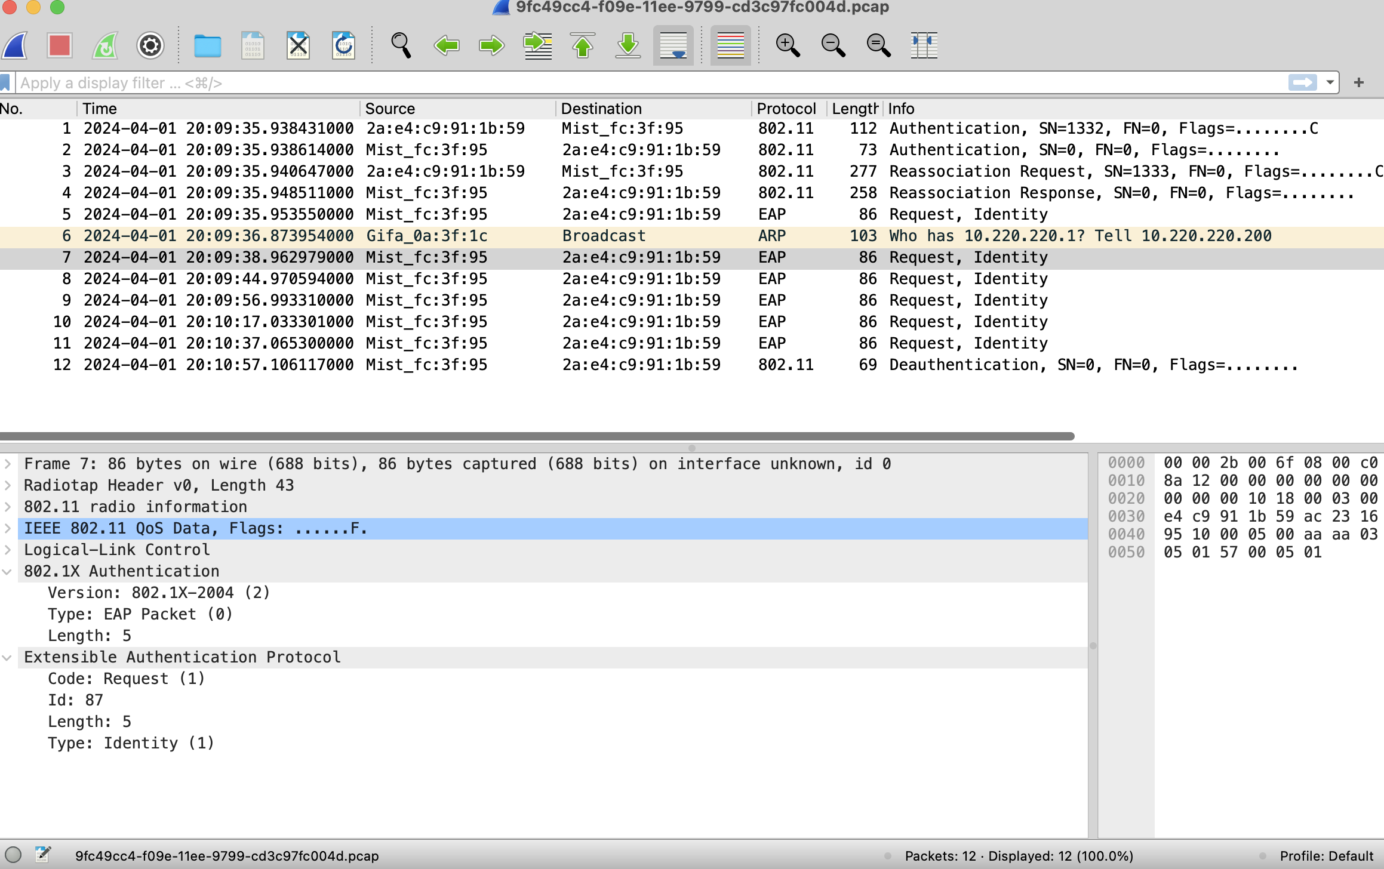Viewport: 1384px width, 869px height.
Task: Open Find a packet magnifier icon
Action: tap(401, 45)
